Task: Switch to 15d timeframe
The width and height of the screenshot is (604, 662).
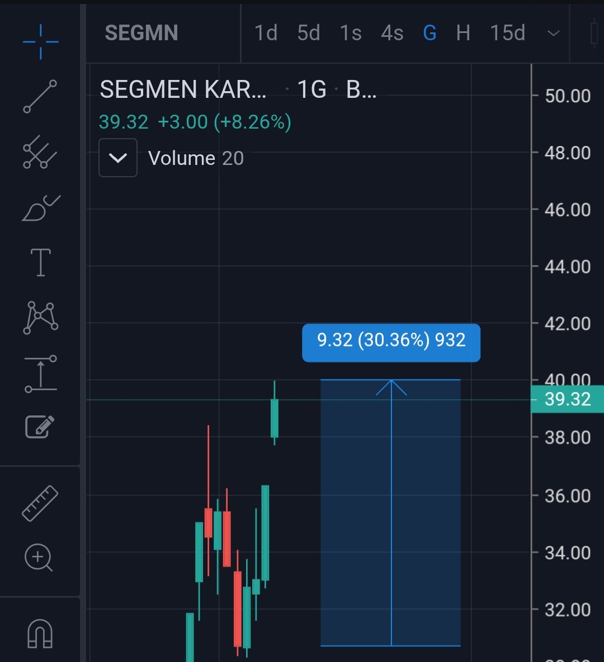Action: 508,33
